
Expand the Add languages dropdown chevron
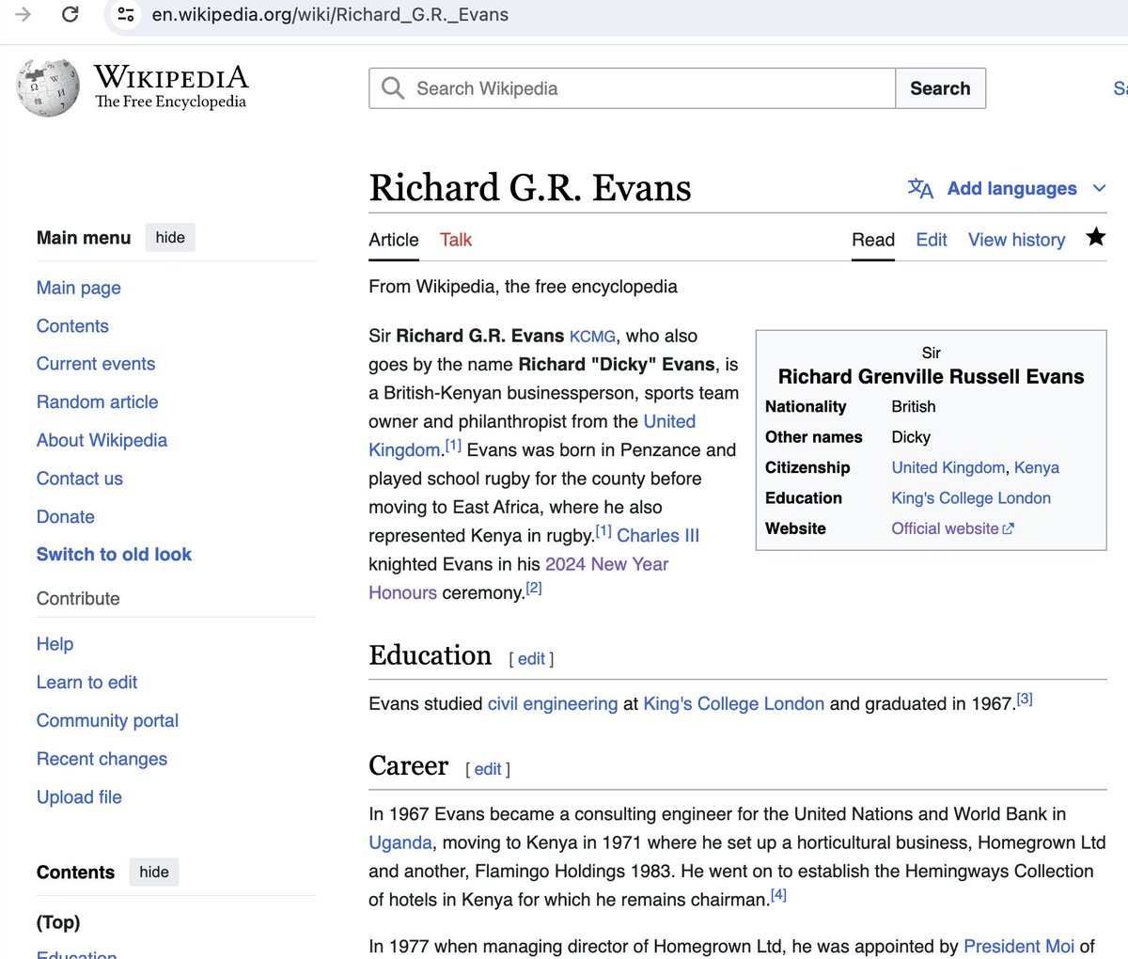(x=1099, y=188)
